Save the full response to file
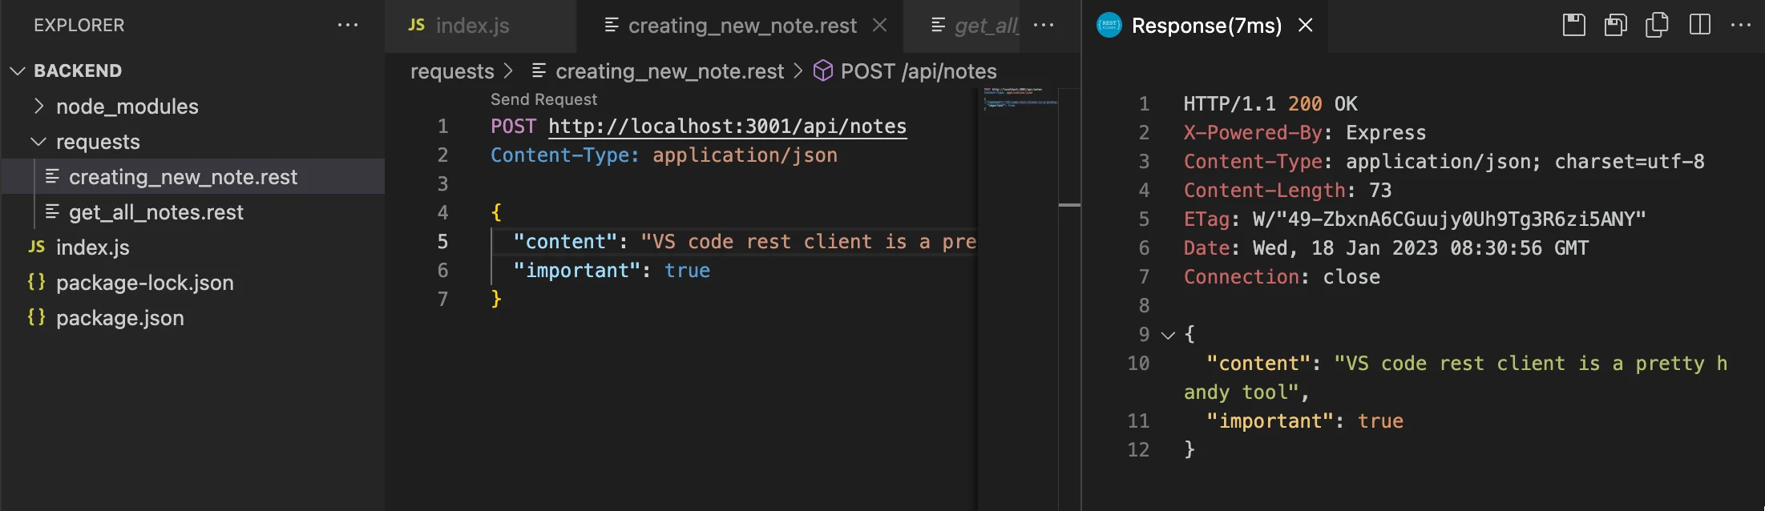 [x=1574, y=25]
